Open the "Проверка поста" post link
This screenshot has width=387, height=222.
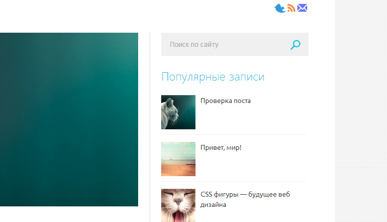225,101
